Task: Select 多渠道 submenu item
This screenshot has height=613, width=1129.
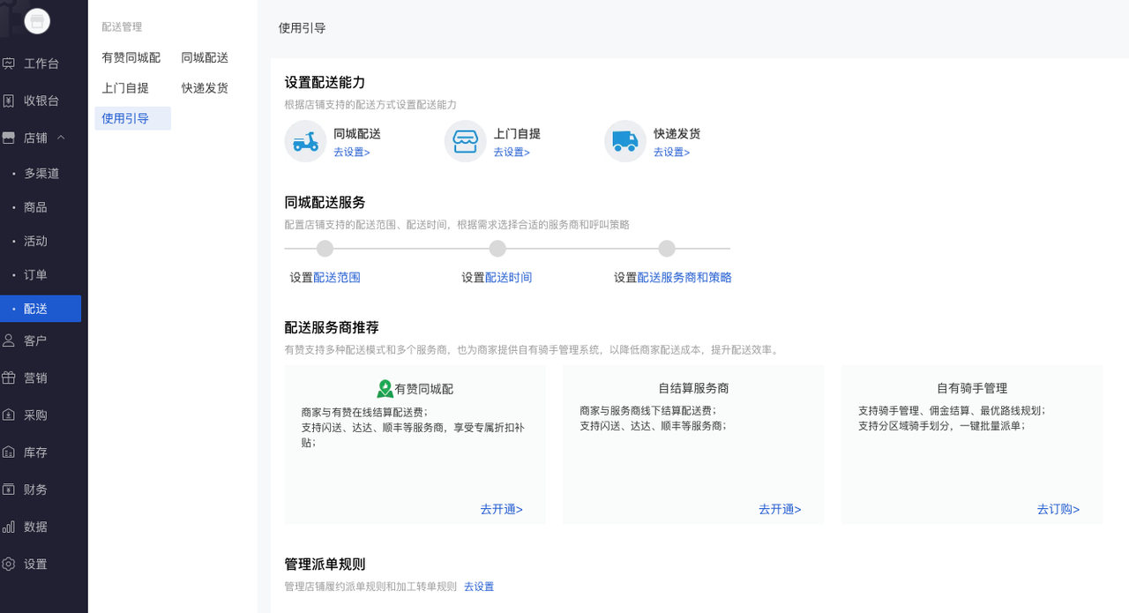Action: coord(41,174)
